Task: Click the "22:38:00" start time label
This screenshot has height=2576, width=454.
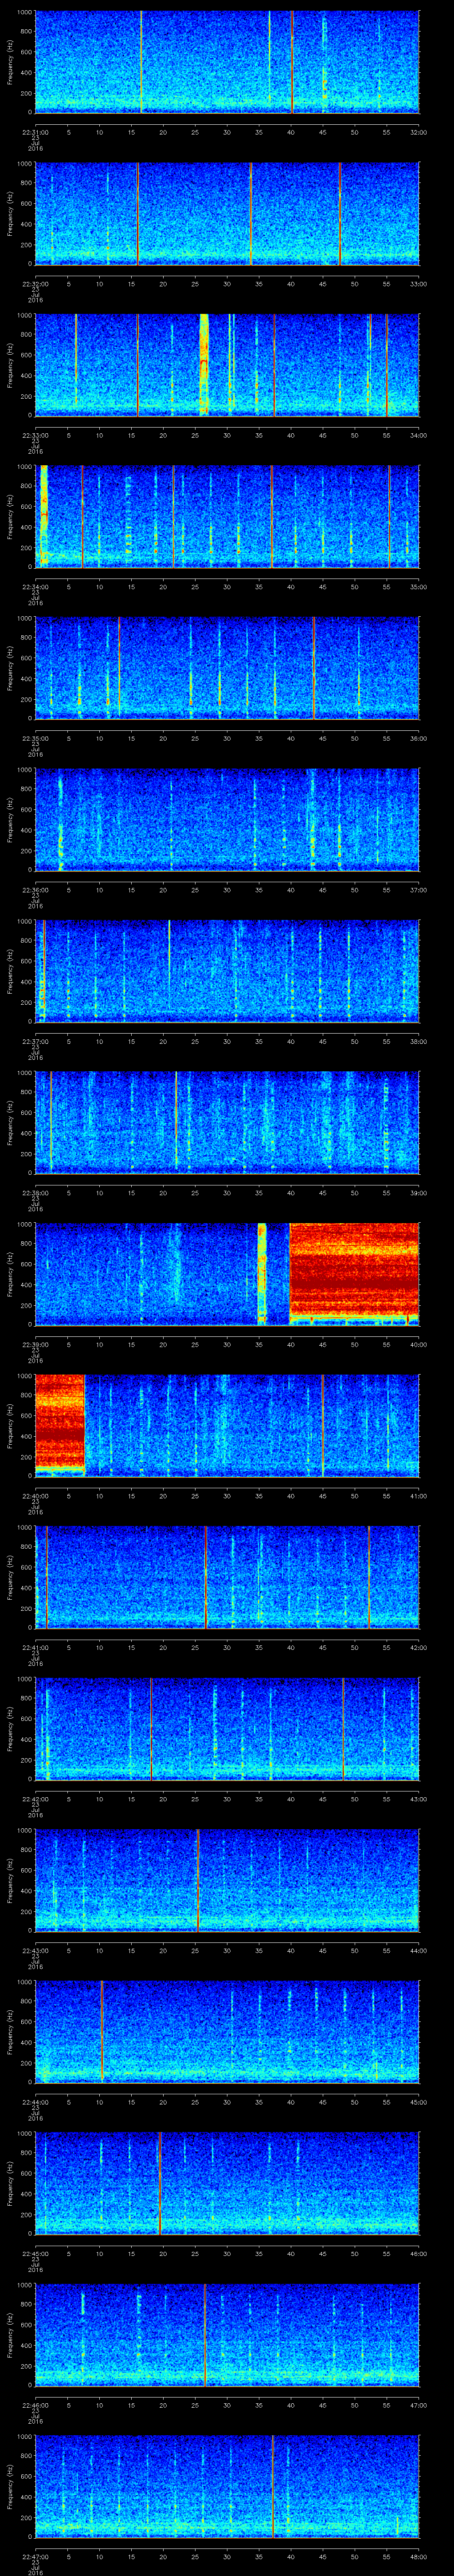Action: (x=35, y=1193)
